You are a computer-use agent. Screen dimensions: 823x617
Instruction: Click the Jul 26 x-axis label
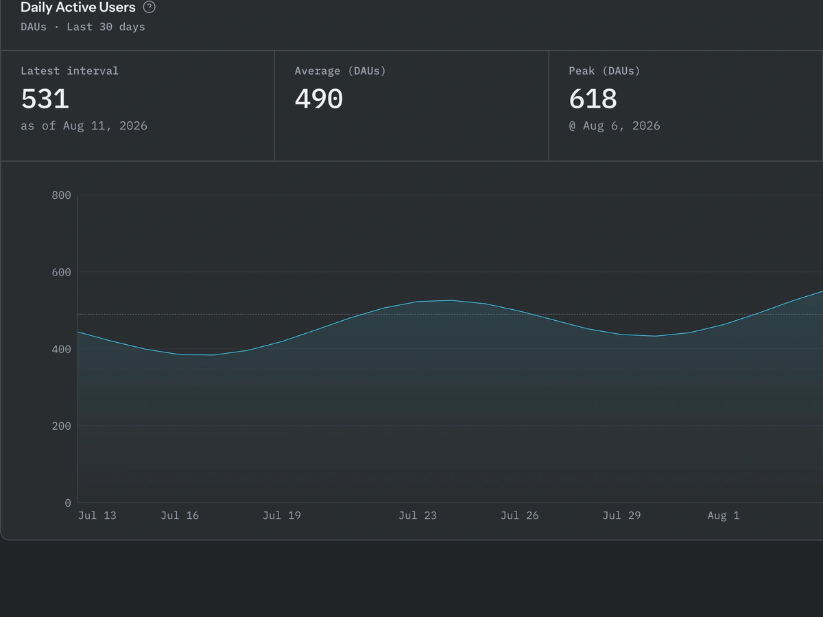(x=520, y=516)
